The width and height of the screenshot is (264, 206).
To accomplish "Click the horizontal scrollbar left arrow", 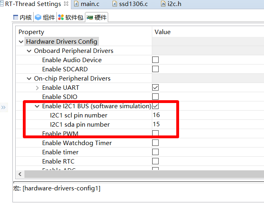I will pos(20,174).
